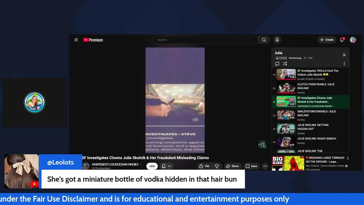Image resolution: width=364 pixels, height=205 pixels.
Task: Open the notifications bell
Action: (x=342, y=40)
